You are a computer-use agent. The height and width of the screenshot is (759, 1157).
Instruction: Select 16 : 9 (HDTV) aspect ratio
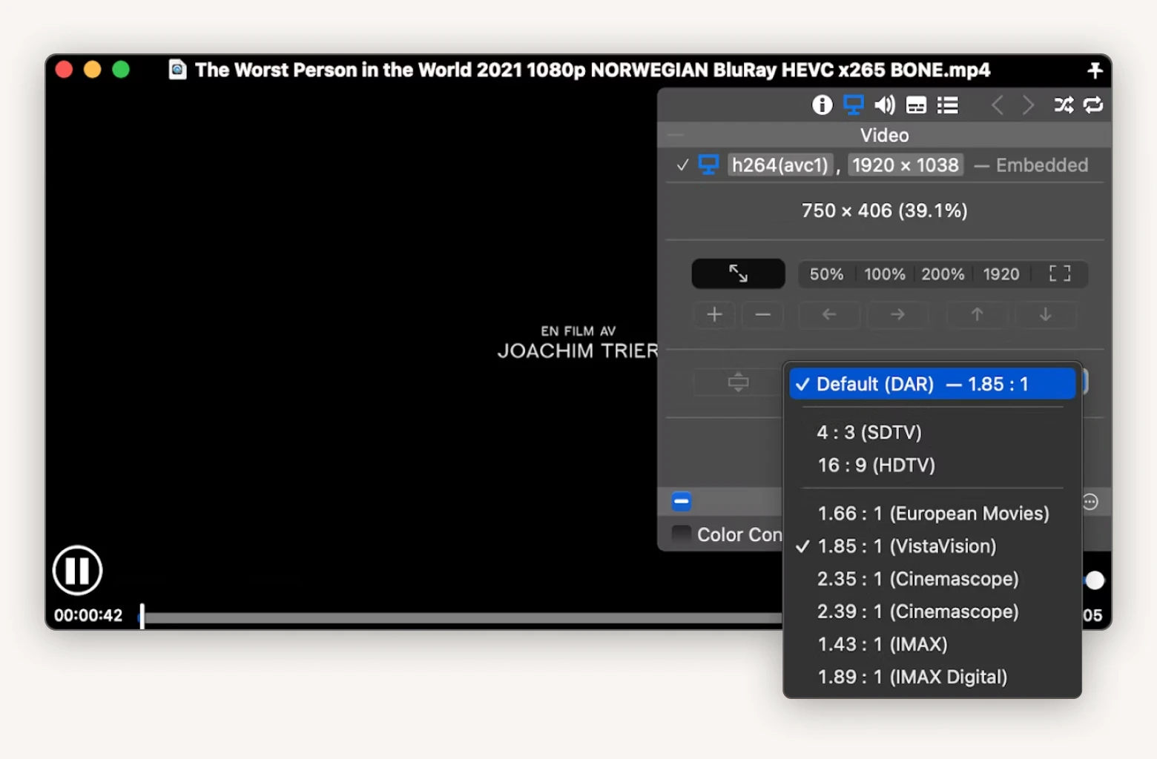876,465
